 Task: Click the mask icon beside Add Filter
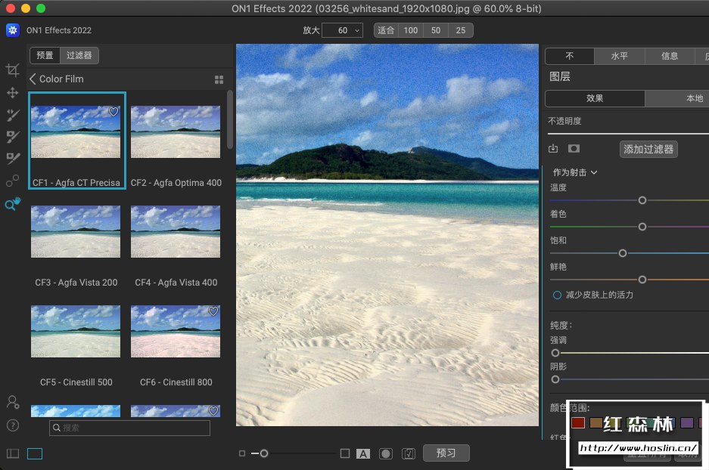(x=574, y=149)
